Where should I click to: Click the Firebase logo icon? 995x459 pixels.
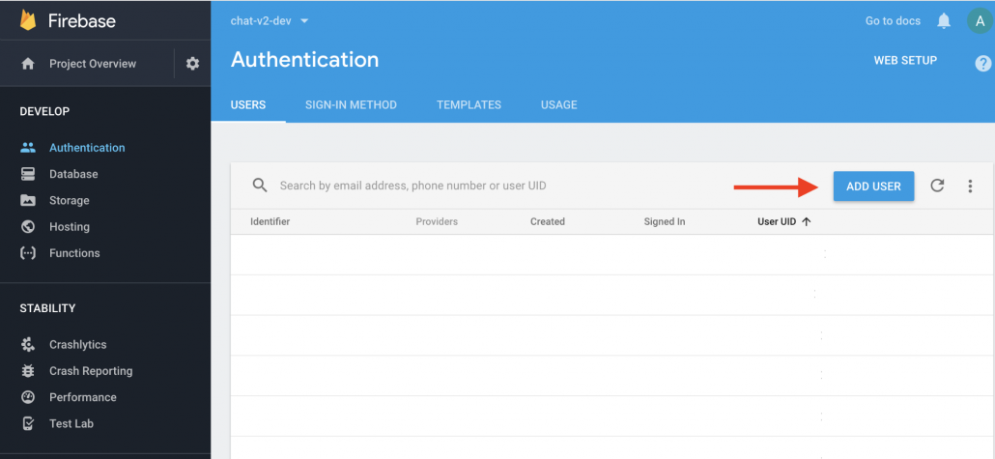[28, 20]
